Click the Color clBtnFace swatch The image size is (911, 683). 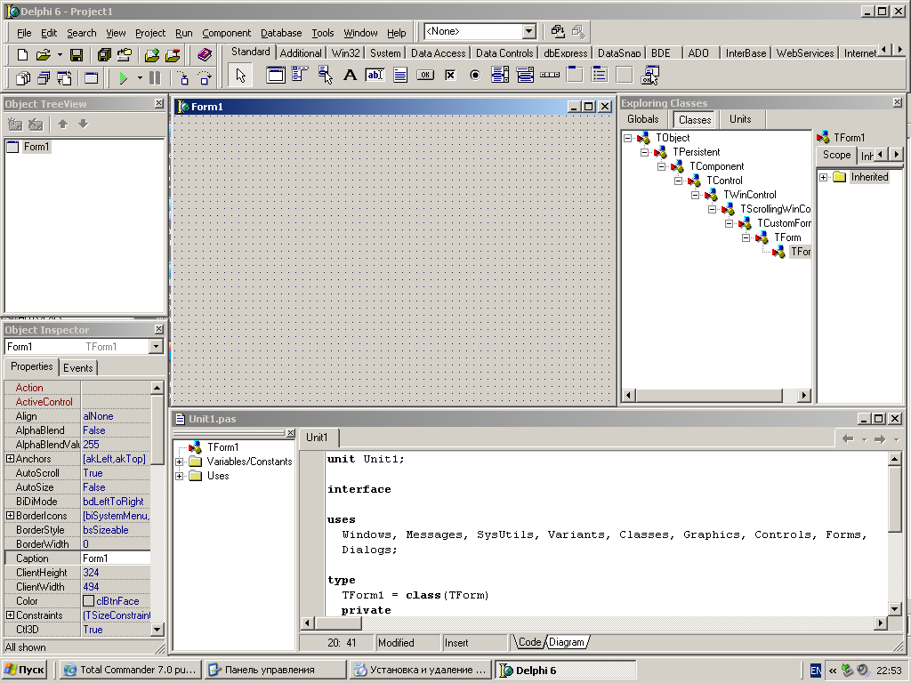(88, 601)
